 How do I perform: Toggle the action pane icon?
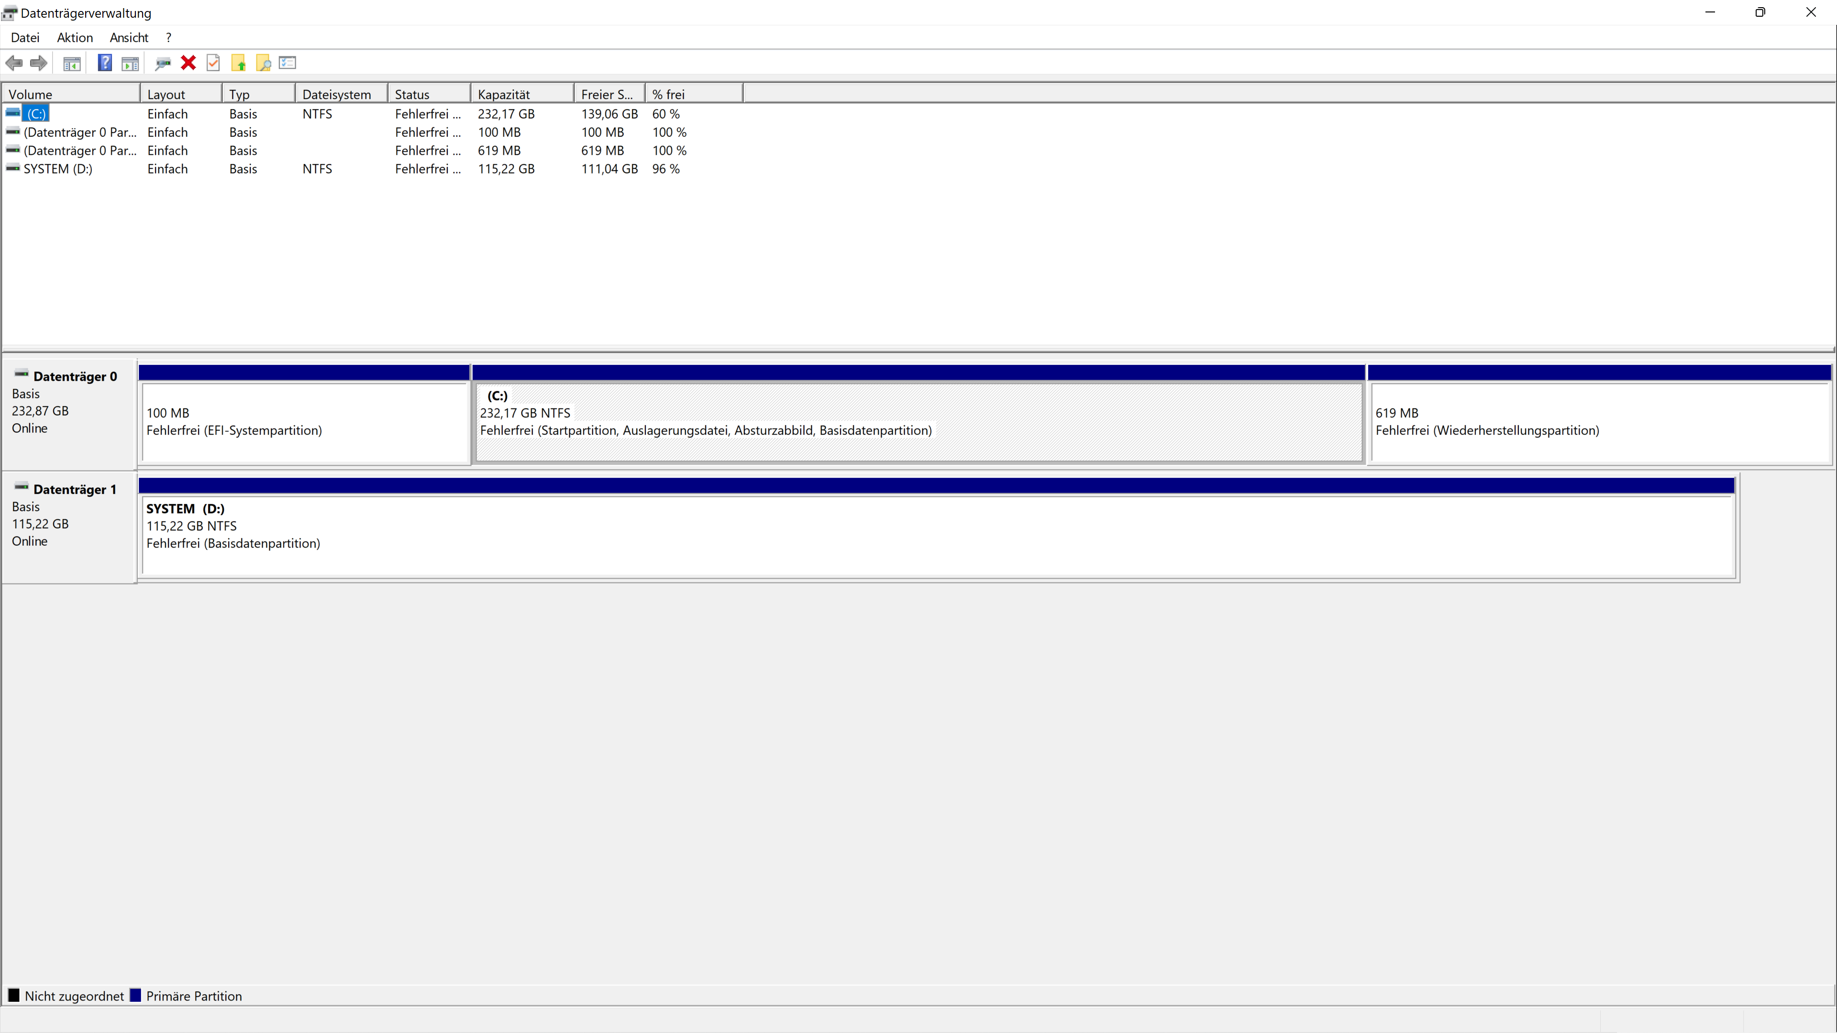click(130, 63)
